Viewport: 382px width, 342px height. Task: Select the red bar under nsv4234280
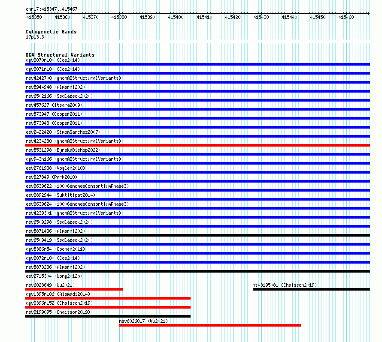197,145
